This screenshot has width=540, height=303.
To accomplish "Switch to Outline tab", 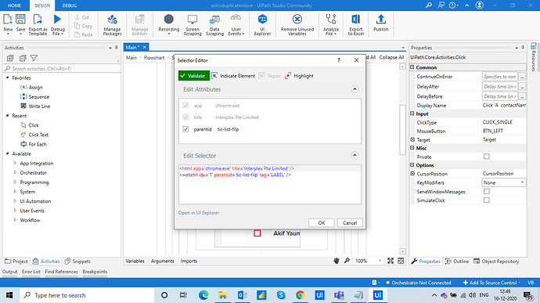I will [457, 262].
